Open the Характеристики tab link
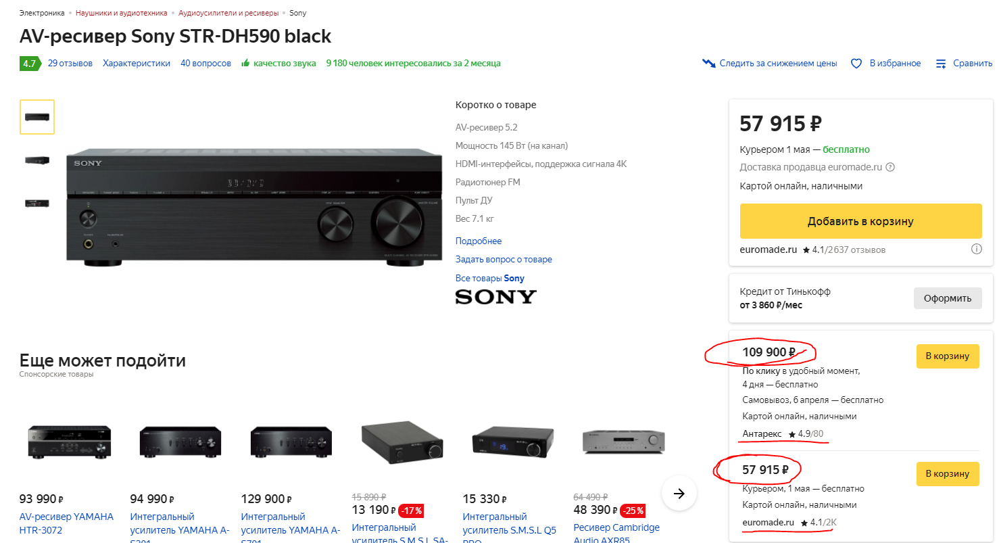 coord(137,64)
